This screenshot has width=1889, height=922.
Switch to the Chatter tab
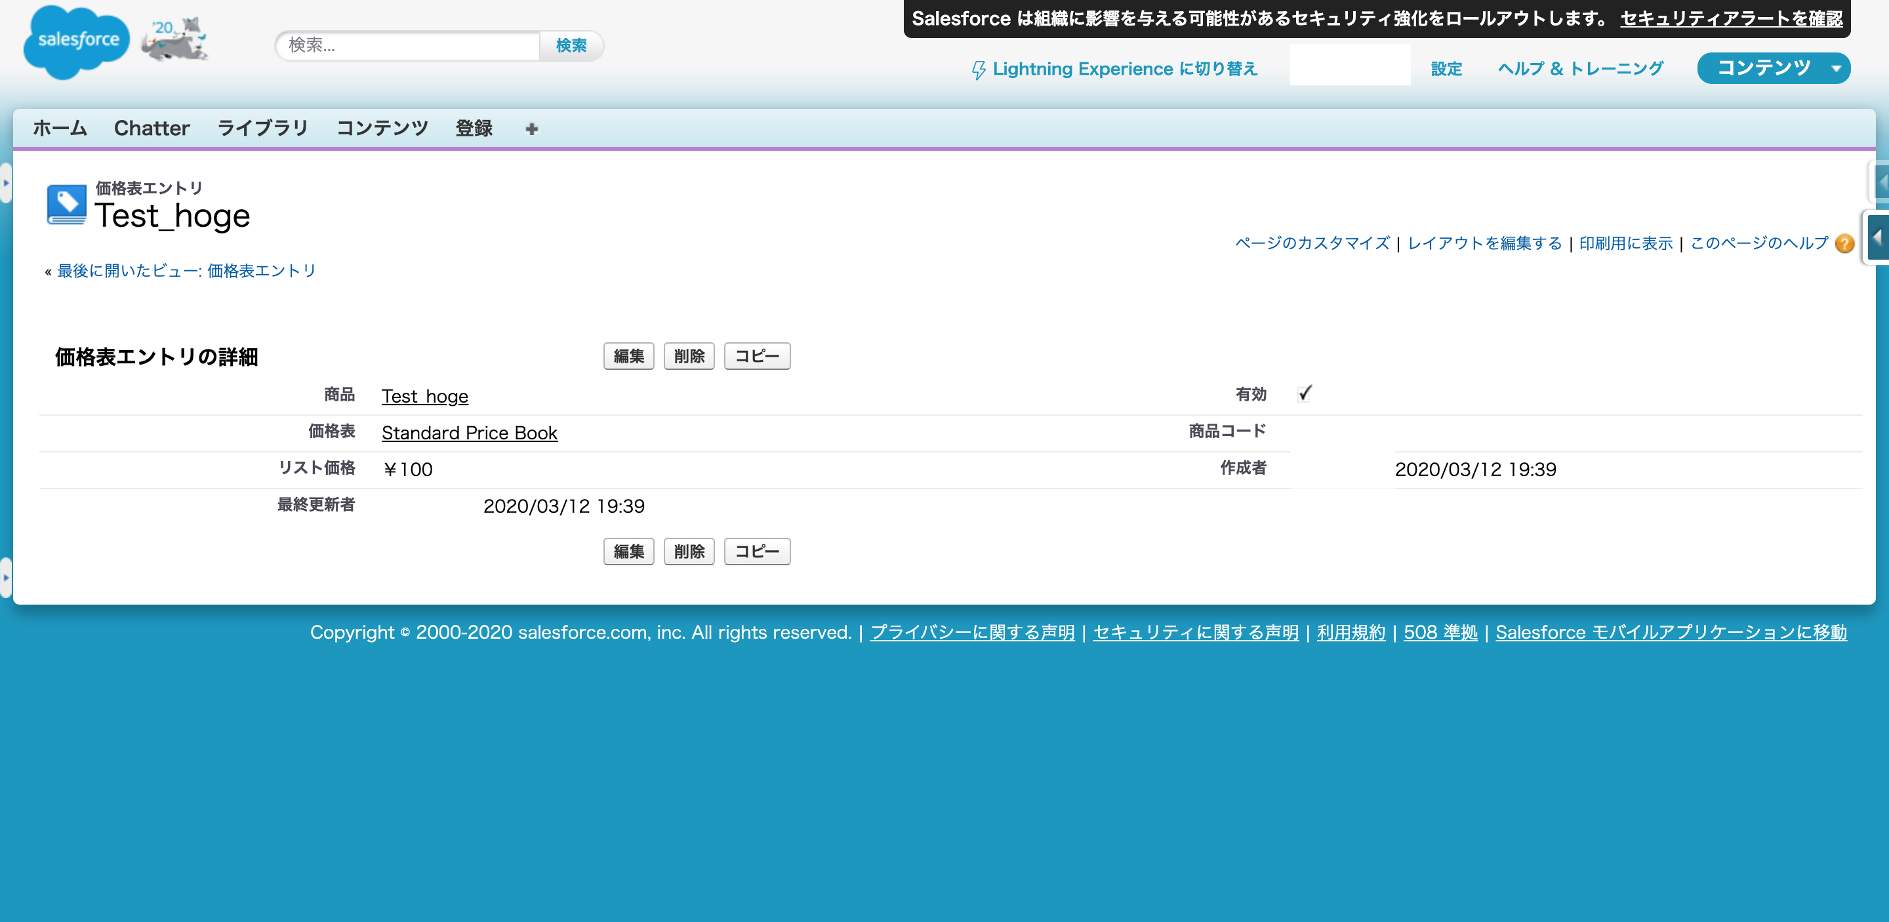pyautogui.click(x=152, y=129)
